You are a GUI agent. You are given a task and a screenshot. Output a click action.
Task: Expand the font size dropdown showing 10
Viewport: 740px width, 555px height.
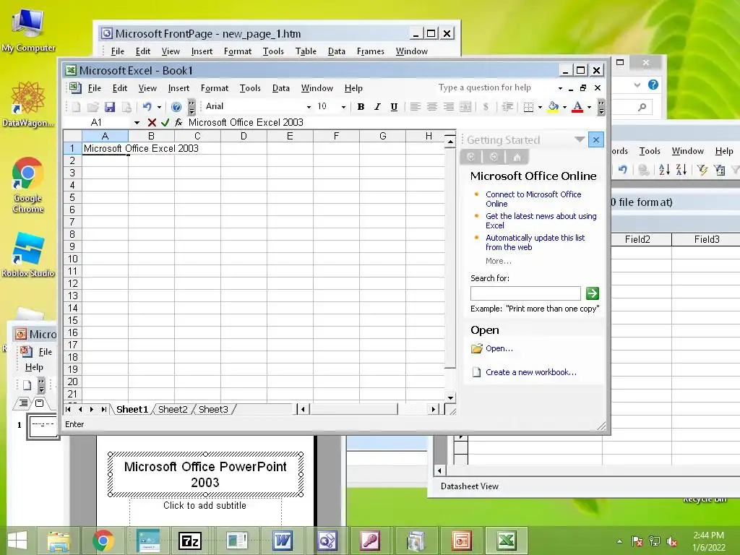click(343, 107)
